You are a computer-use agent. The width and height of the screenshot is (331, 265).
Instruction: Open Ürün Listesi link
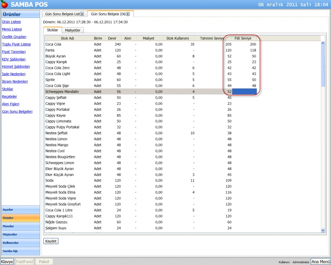pos(11,22)
